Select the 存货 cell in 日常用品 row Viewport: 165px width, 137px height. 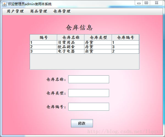tap(98, 42)
